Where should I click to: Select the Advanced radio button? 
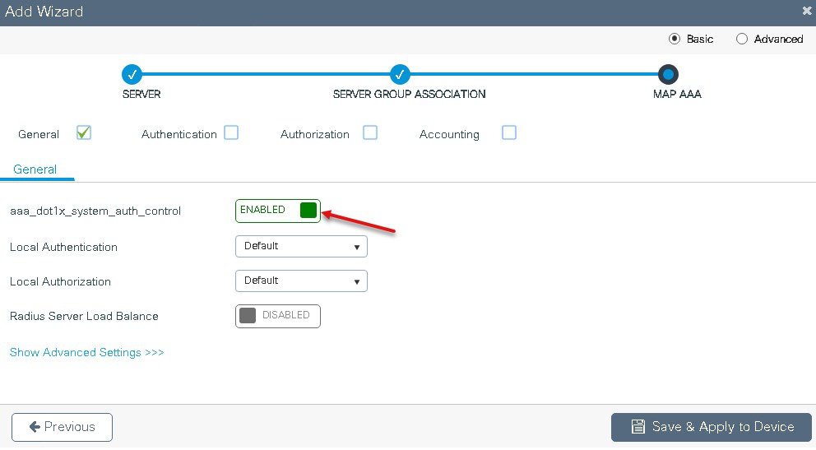pos(742,39)
